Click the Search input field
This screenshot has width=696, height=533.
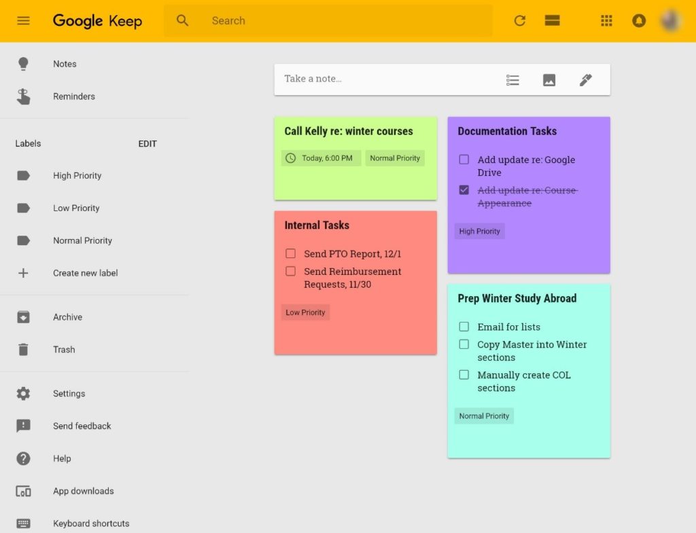coord(347,21)
